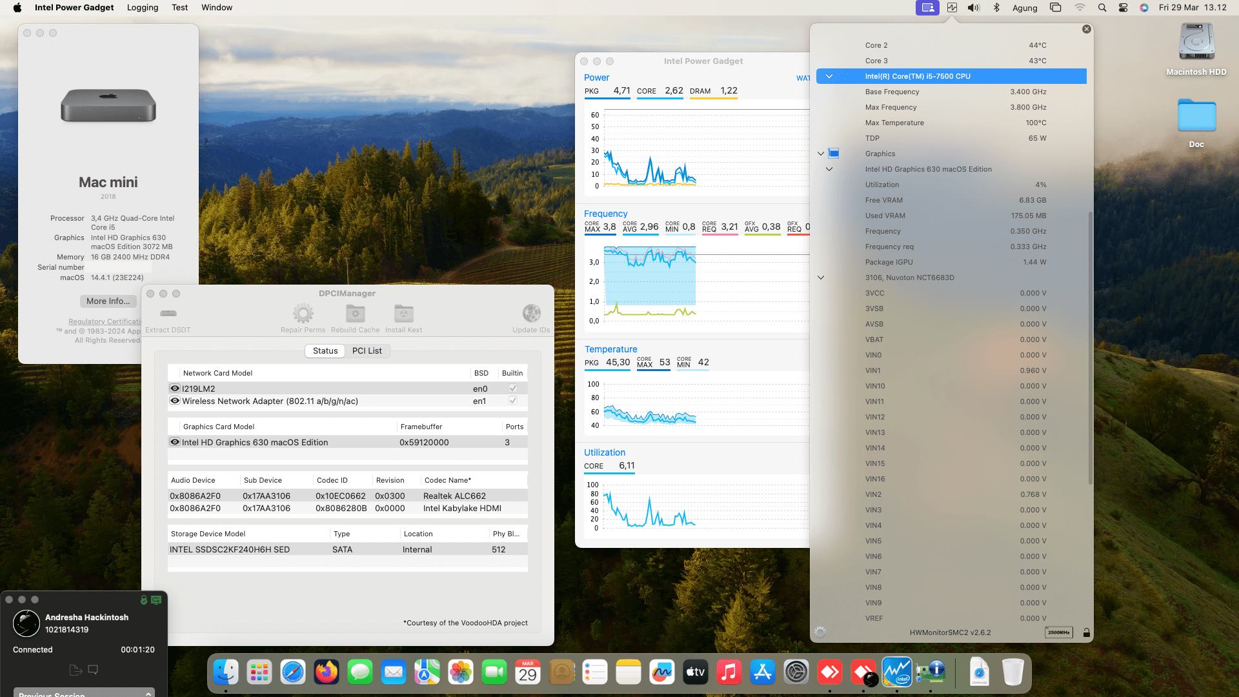Click the 2500MHz frequency field
Viewport: 1239px width, 697px height.
click(x=1058, y=632)
